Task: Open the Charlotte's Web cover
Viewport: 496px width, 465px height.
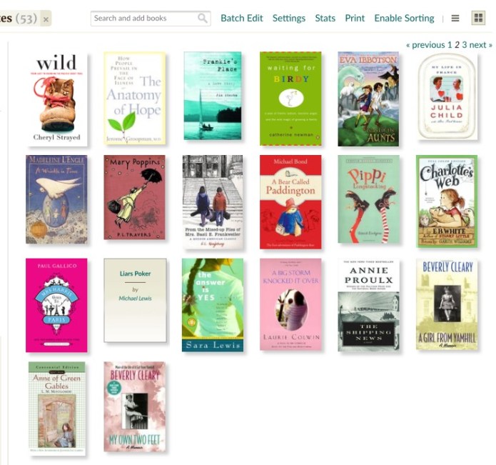Action: 447,201
